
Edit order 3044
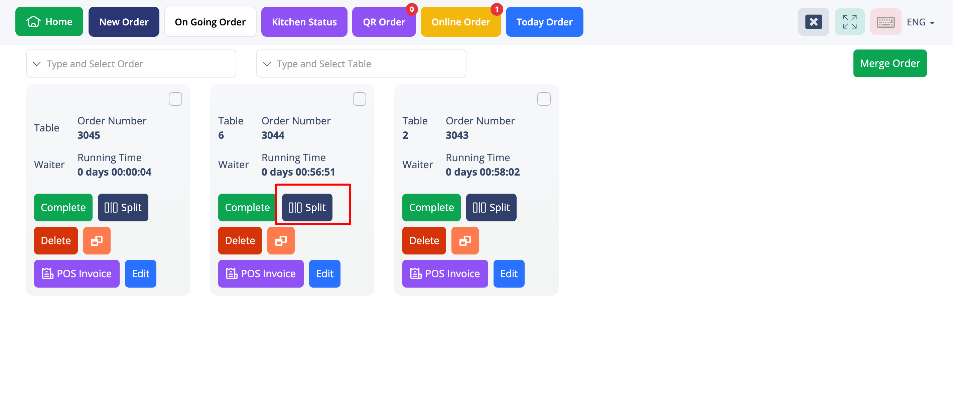tap(324, 274)
